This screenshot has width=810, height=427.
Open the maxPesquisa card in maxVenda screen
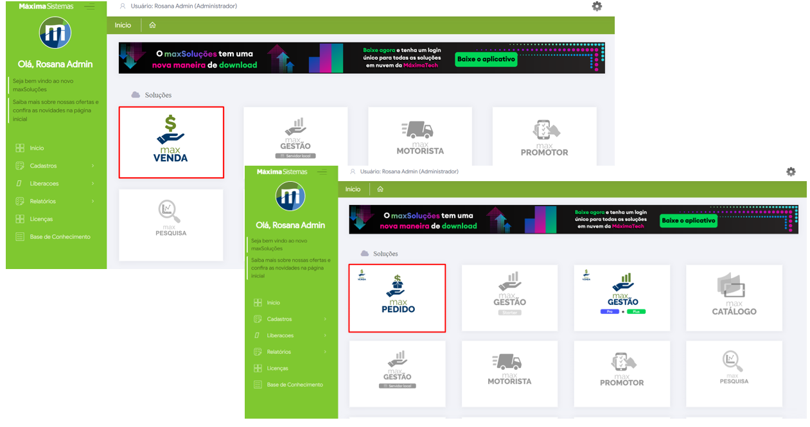pyautogui.click(x=171, y=225)
